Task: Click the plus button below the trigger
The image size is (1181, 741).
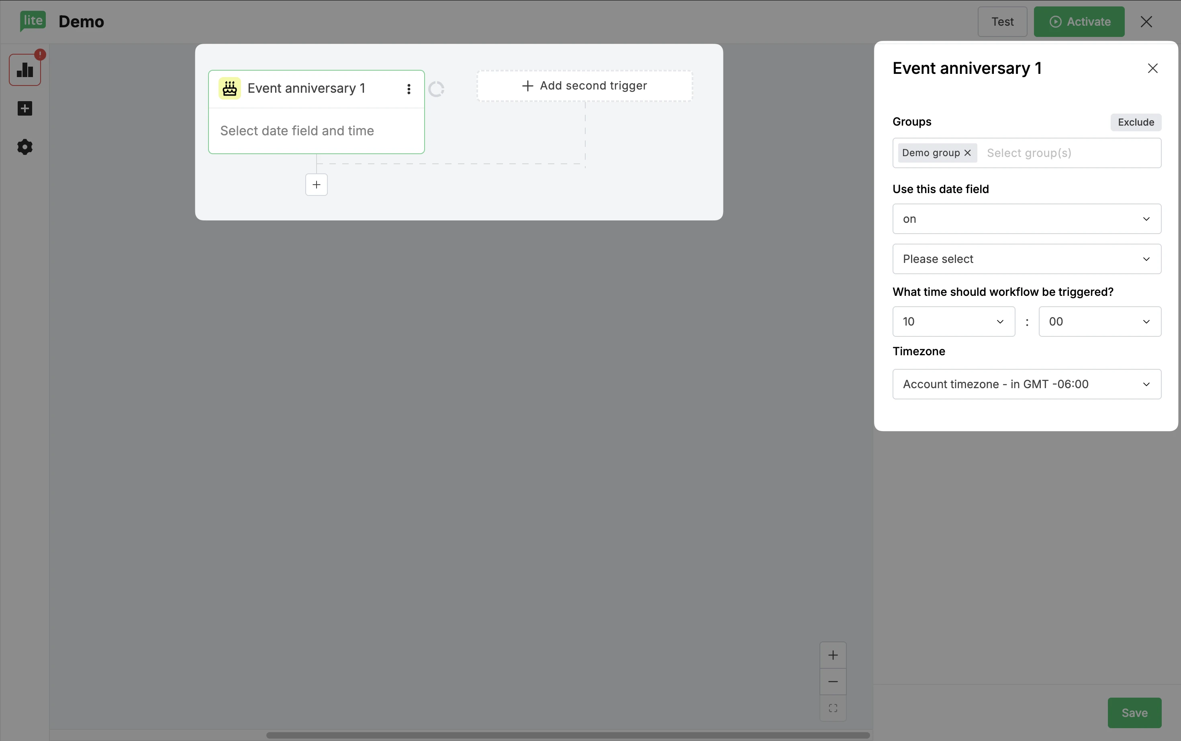Action: point(317,185)
